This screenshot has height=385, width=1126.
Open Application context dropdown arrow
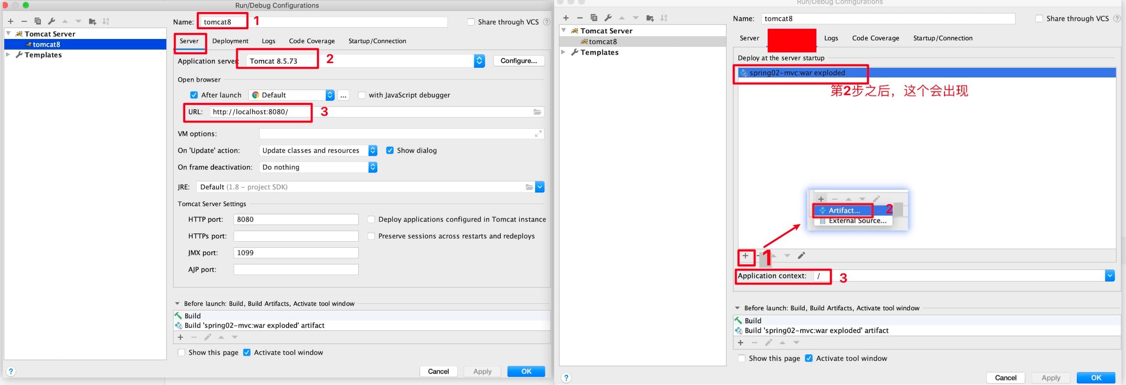click(x=1110, y=276)
